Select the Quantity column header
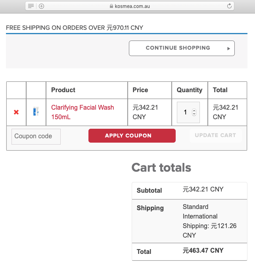 [190, 90]
